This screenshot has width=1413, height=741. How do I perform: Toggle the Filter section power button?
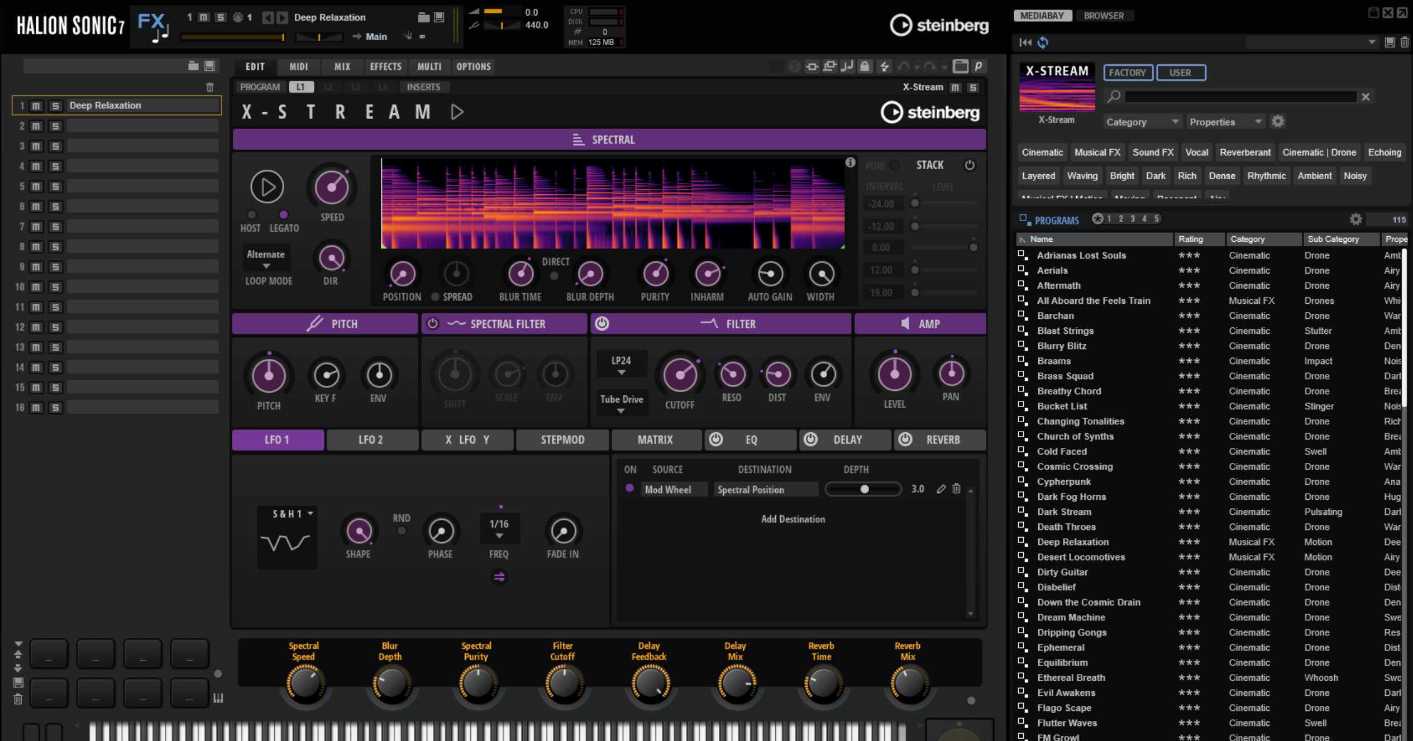pos(602,323)
